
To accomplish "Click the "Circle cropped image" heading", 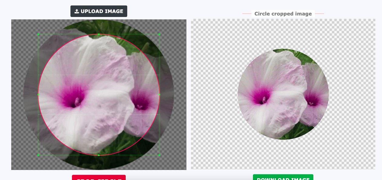I will click(283, 14).
